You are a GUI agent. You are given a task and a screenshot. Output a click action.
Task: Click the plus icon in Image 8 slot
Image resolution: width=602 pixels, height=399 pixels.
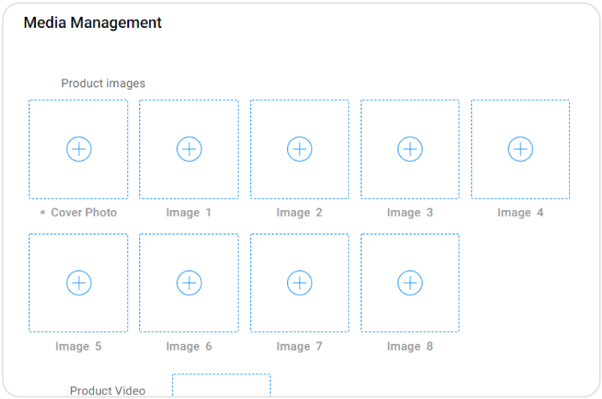[x=409, y=283]
